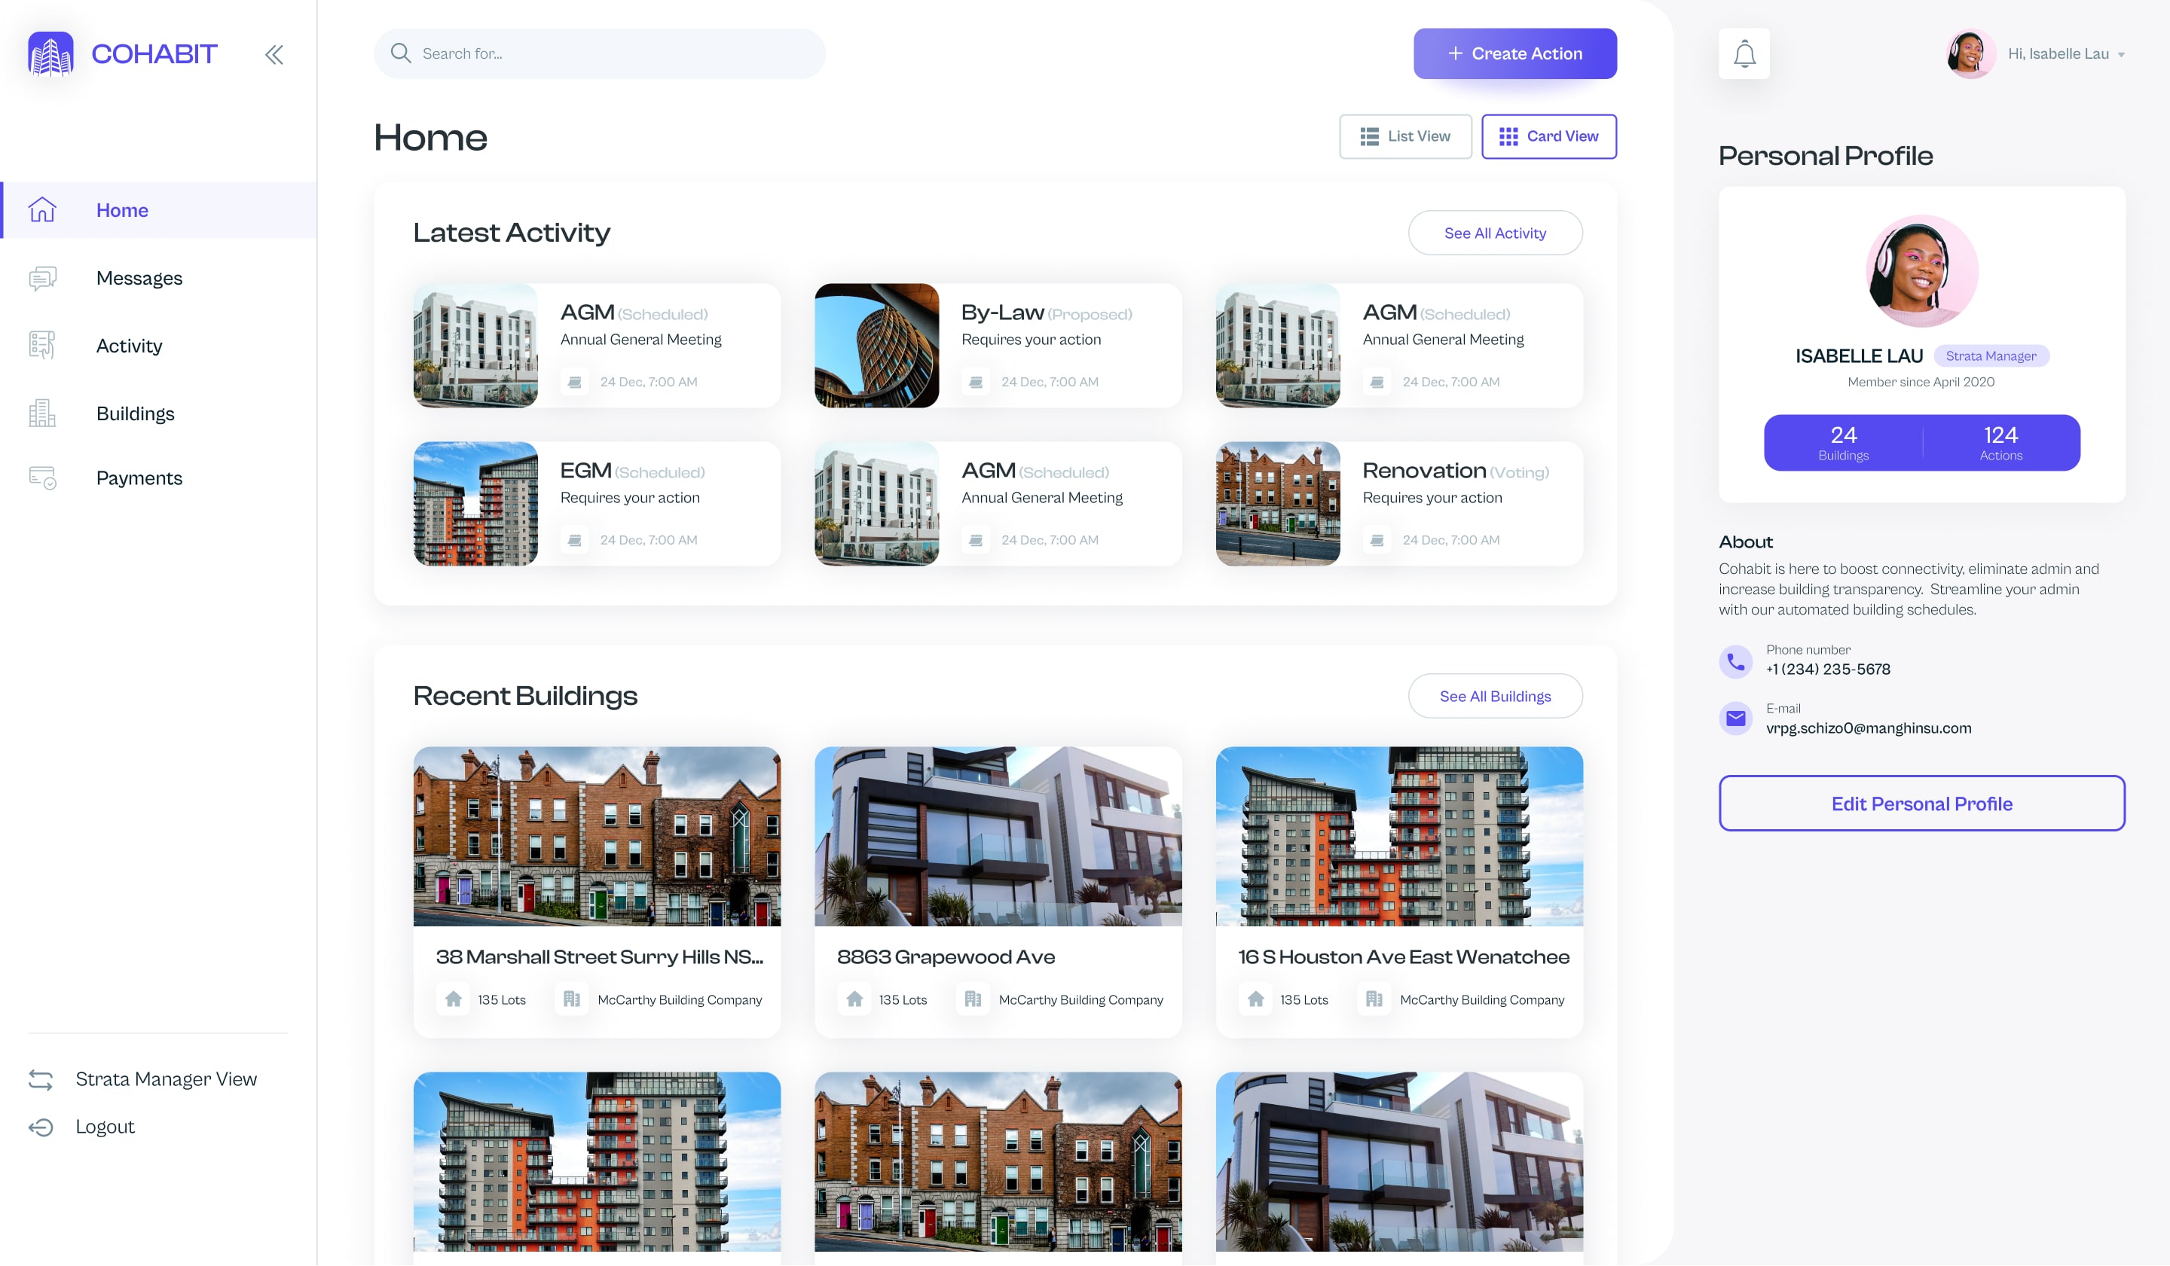Click the header user avatar
The width and height of the screenshot is (2170, 1266).
coord(1970,53)
